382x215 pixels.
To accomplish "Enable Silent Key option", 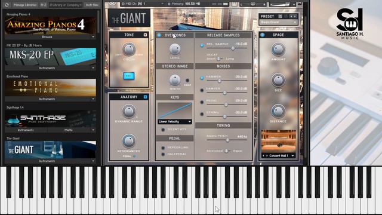I will (163, 130).
